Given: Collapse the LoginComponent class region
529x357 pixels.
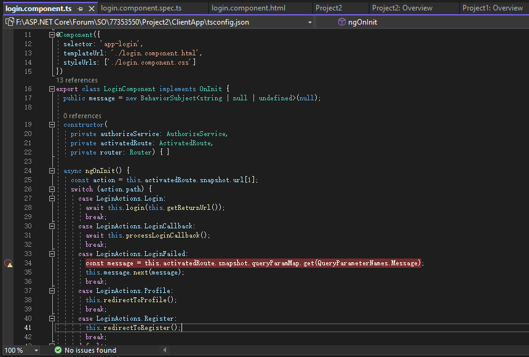Looking at the screenshot, I should tap(52, 89).
